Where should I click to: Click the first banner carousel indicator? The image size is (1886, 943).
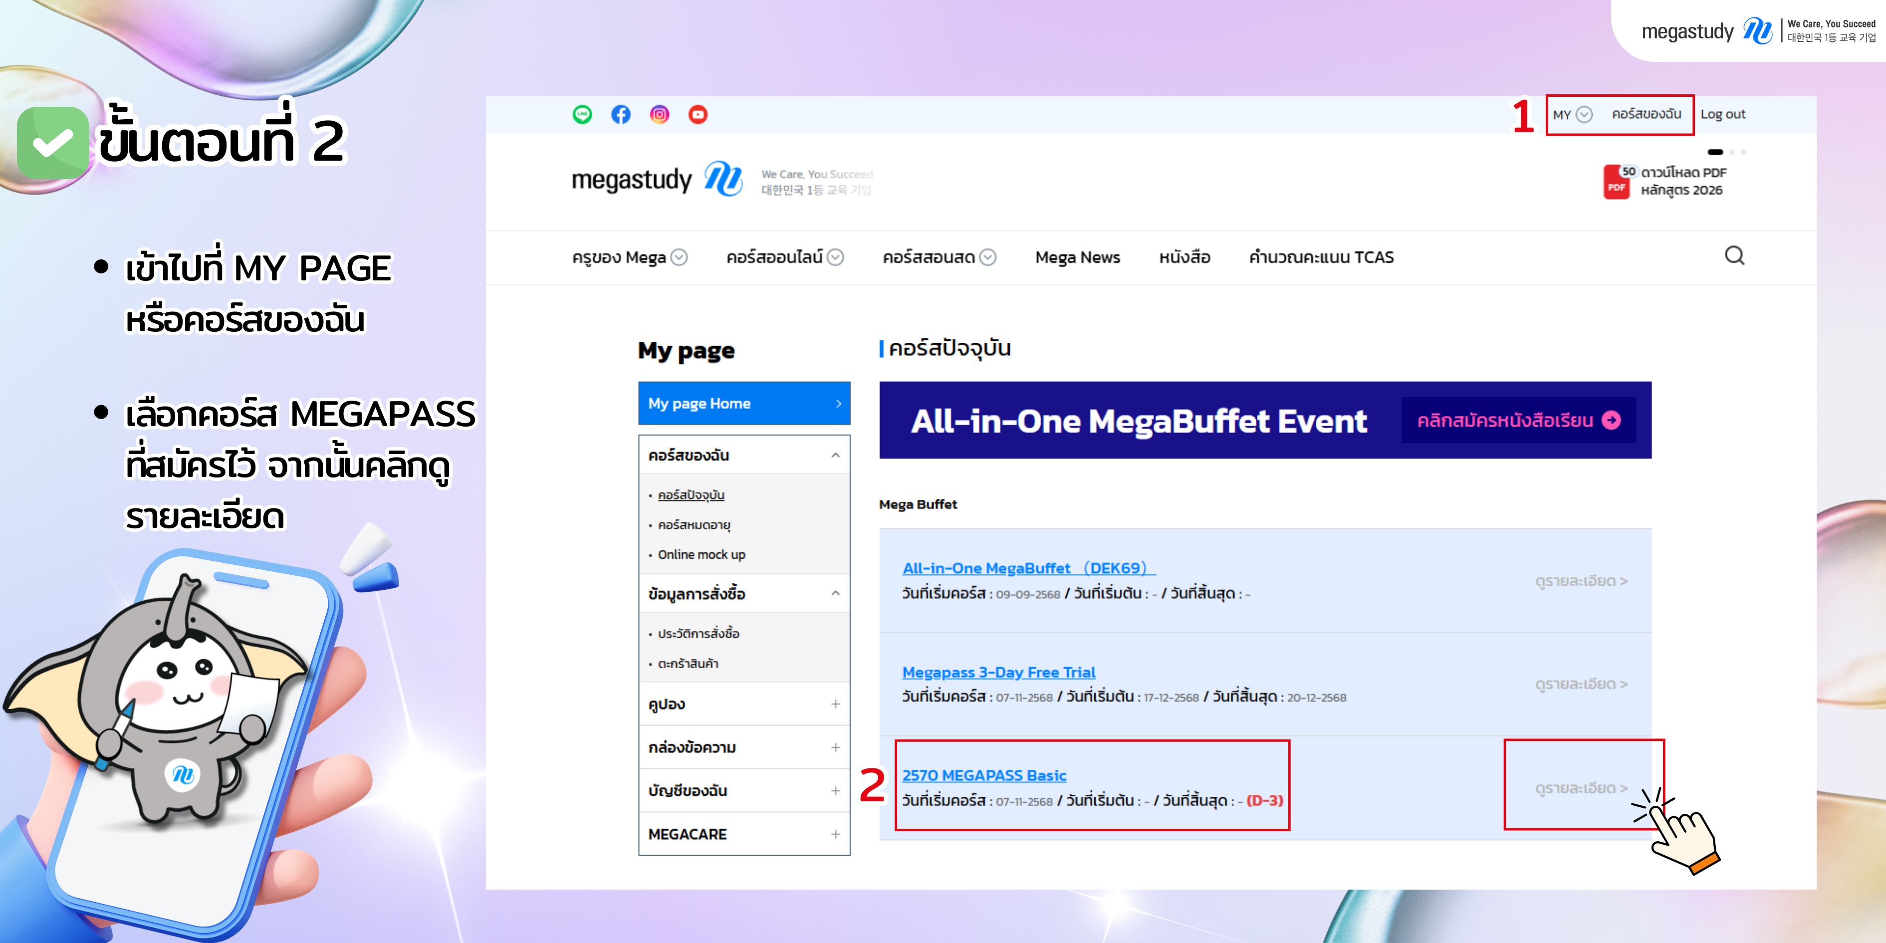tap(1715, 152)
